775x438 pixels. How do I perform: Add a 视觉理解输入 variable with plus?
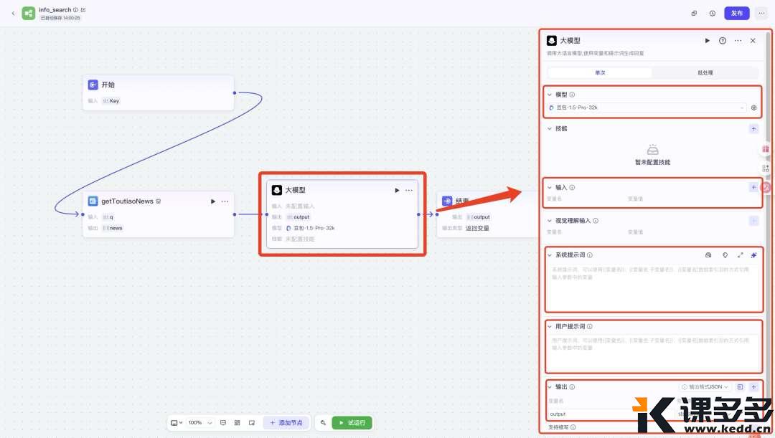tap(753, 221)
